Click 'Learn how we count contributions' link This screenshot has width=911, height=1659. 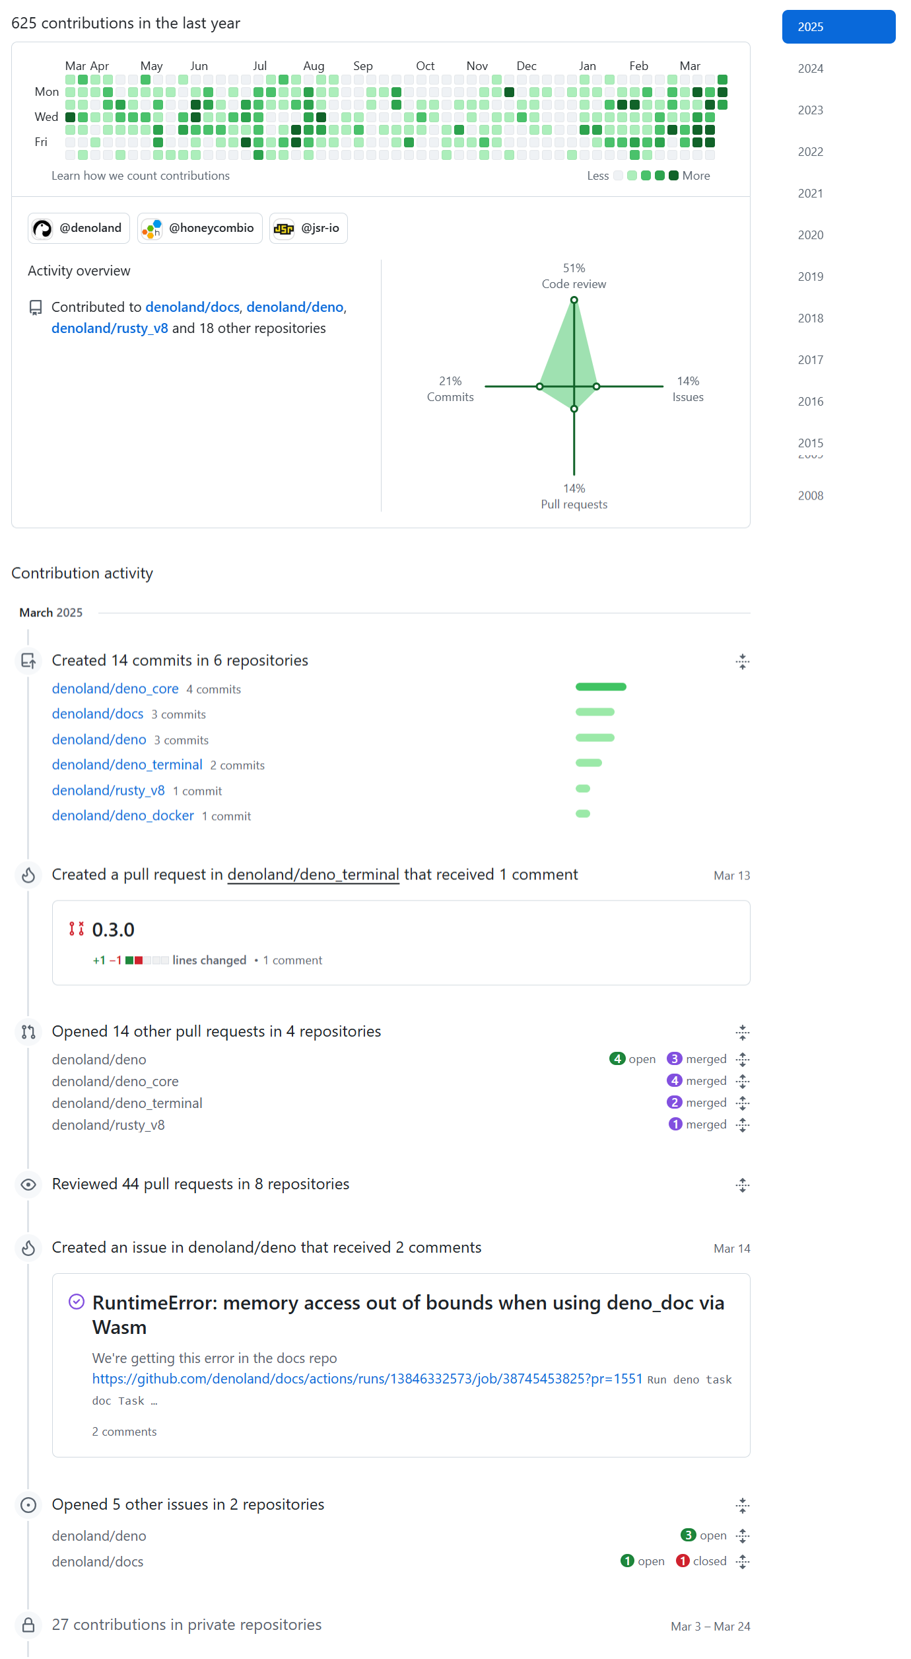pyautogui.click(x=141, y=176)
